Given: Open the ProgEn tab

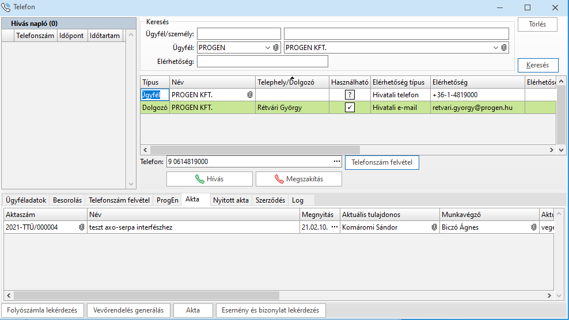Looking at the screenshot, I should pos(167,200).
